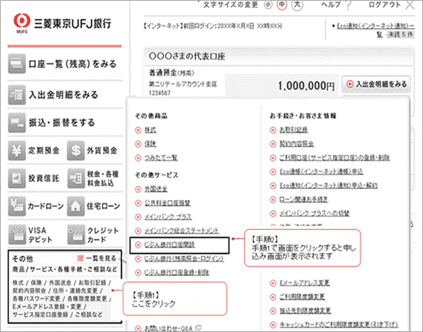
Task: Open 株式 link under その他商品
Action: (x=150, y=130)
